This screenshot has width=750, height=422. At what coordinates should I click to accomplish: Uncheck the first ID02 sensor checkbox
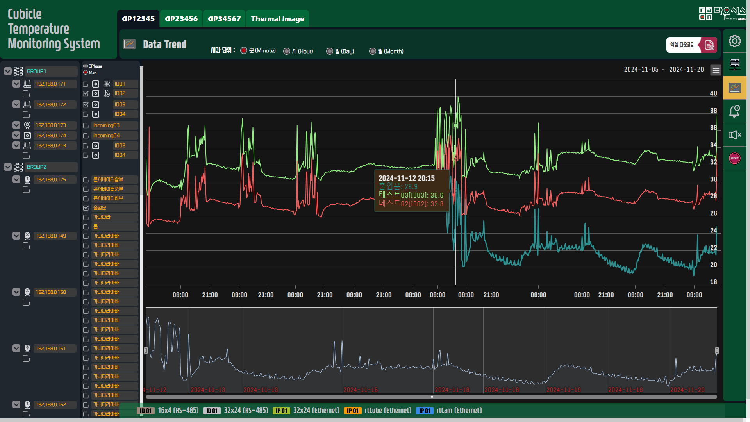86,93
